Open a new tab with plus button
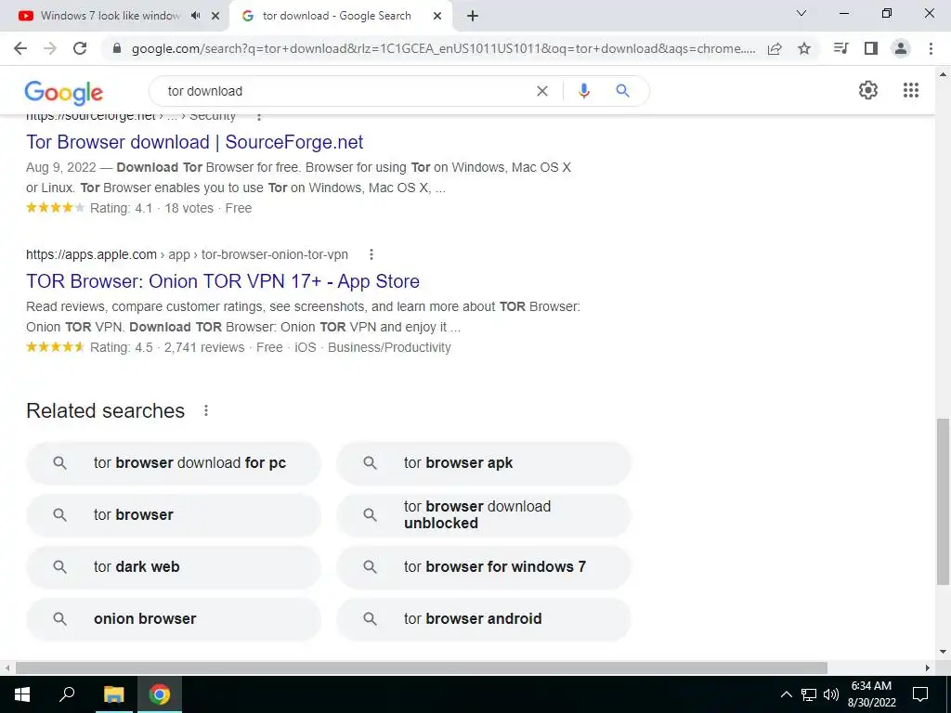 click(473, 16)
